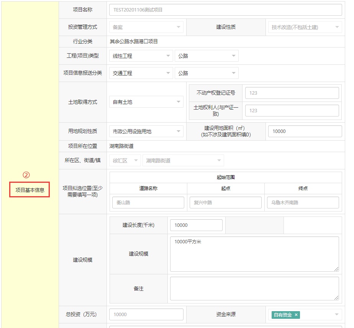Open the 徐汇区 district dropdown
The image size is (354, 328).
(x=125, y=161)
